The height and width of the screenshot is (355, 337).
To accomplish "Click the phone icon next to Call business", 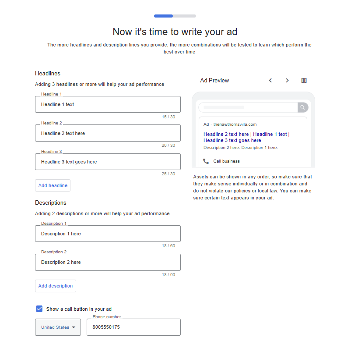I will (206, 161).
